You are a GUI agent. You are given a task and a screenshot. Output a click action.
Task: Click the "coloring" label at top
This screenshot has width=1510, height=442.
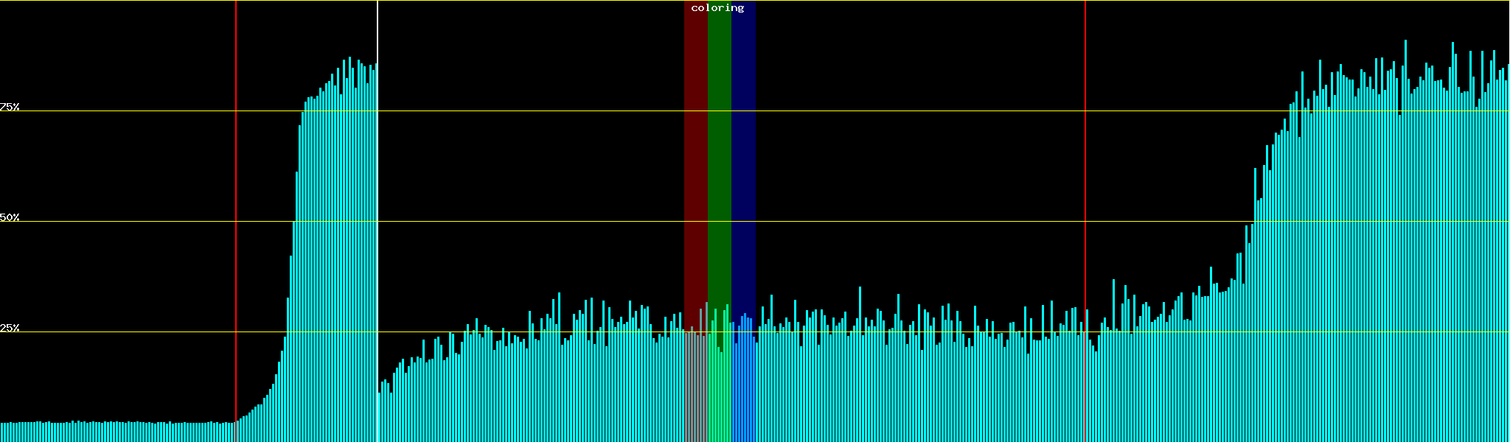pos(717,8)
